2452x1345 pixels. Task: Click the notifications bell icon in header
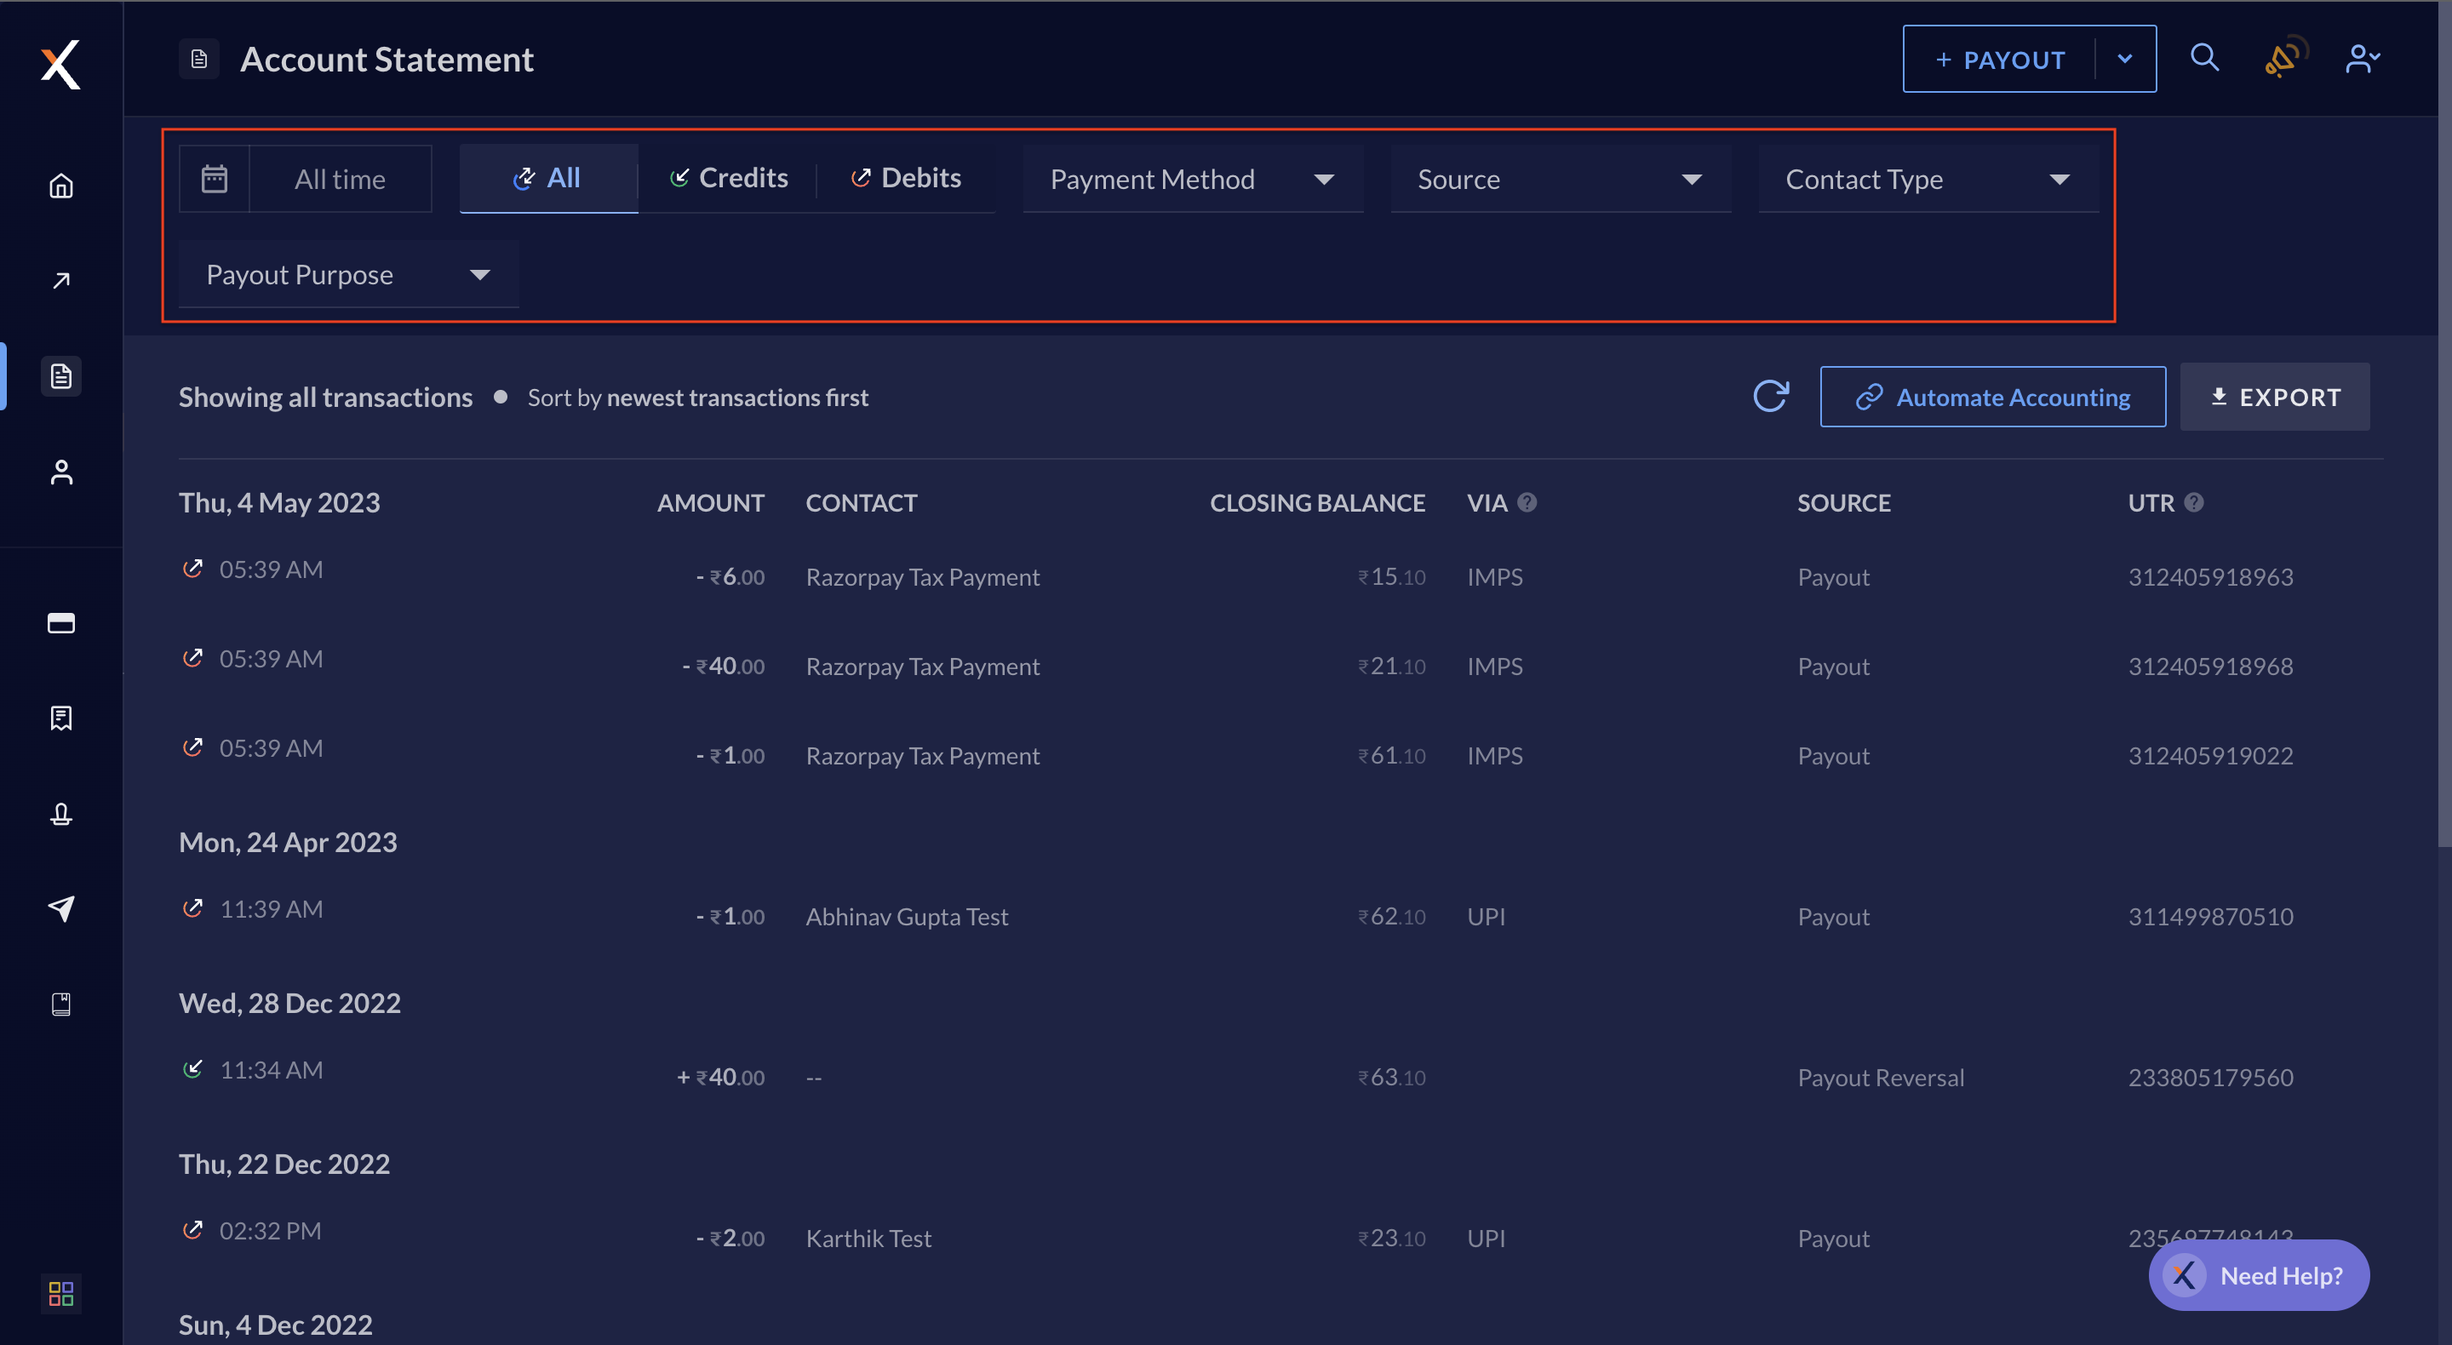[2282, 58]
